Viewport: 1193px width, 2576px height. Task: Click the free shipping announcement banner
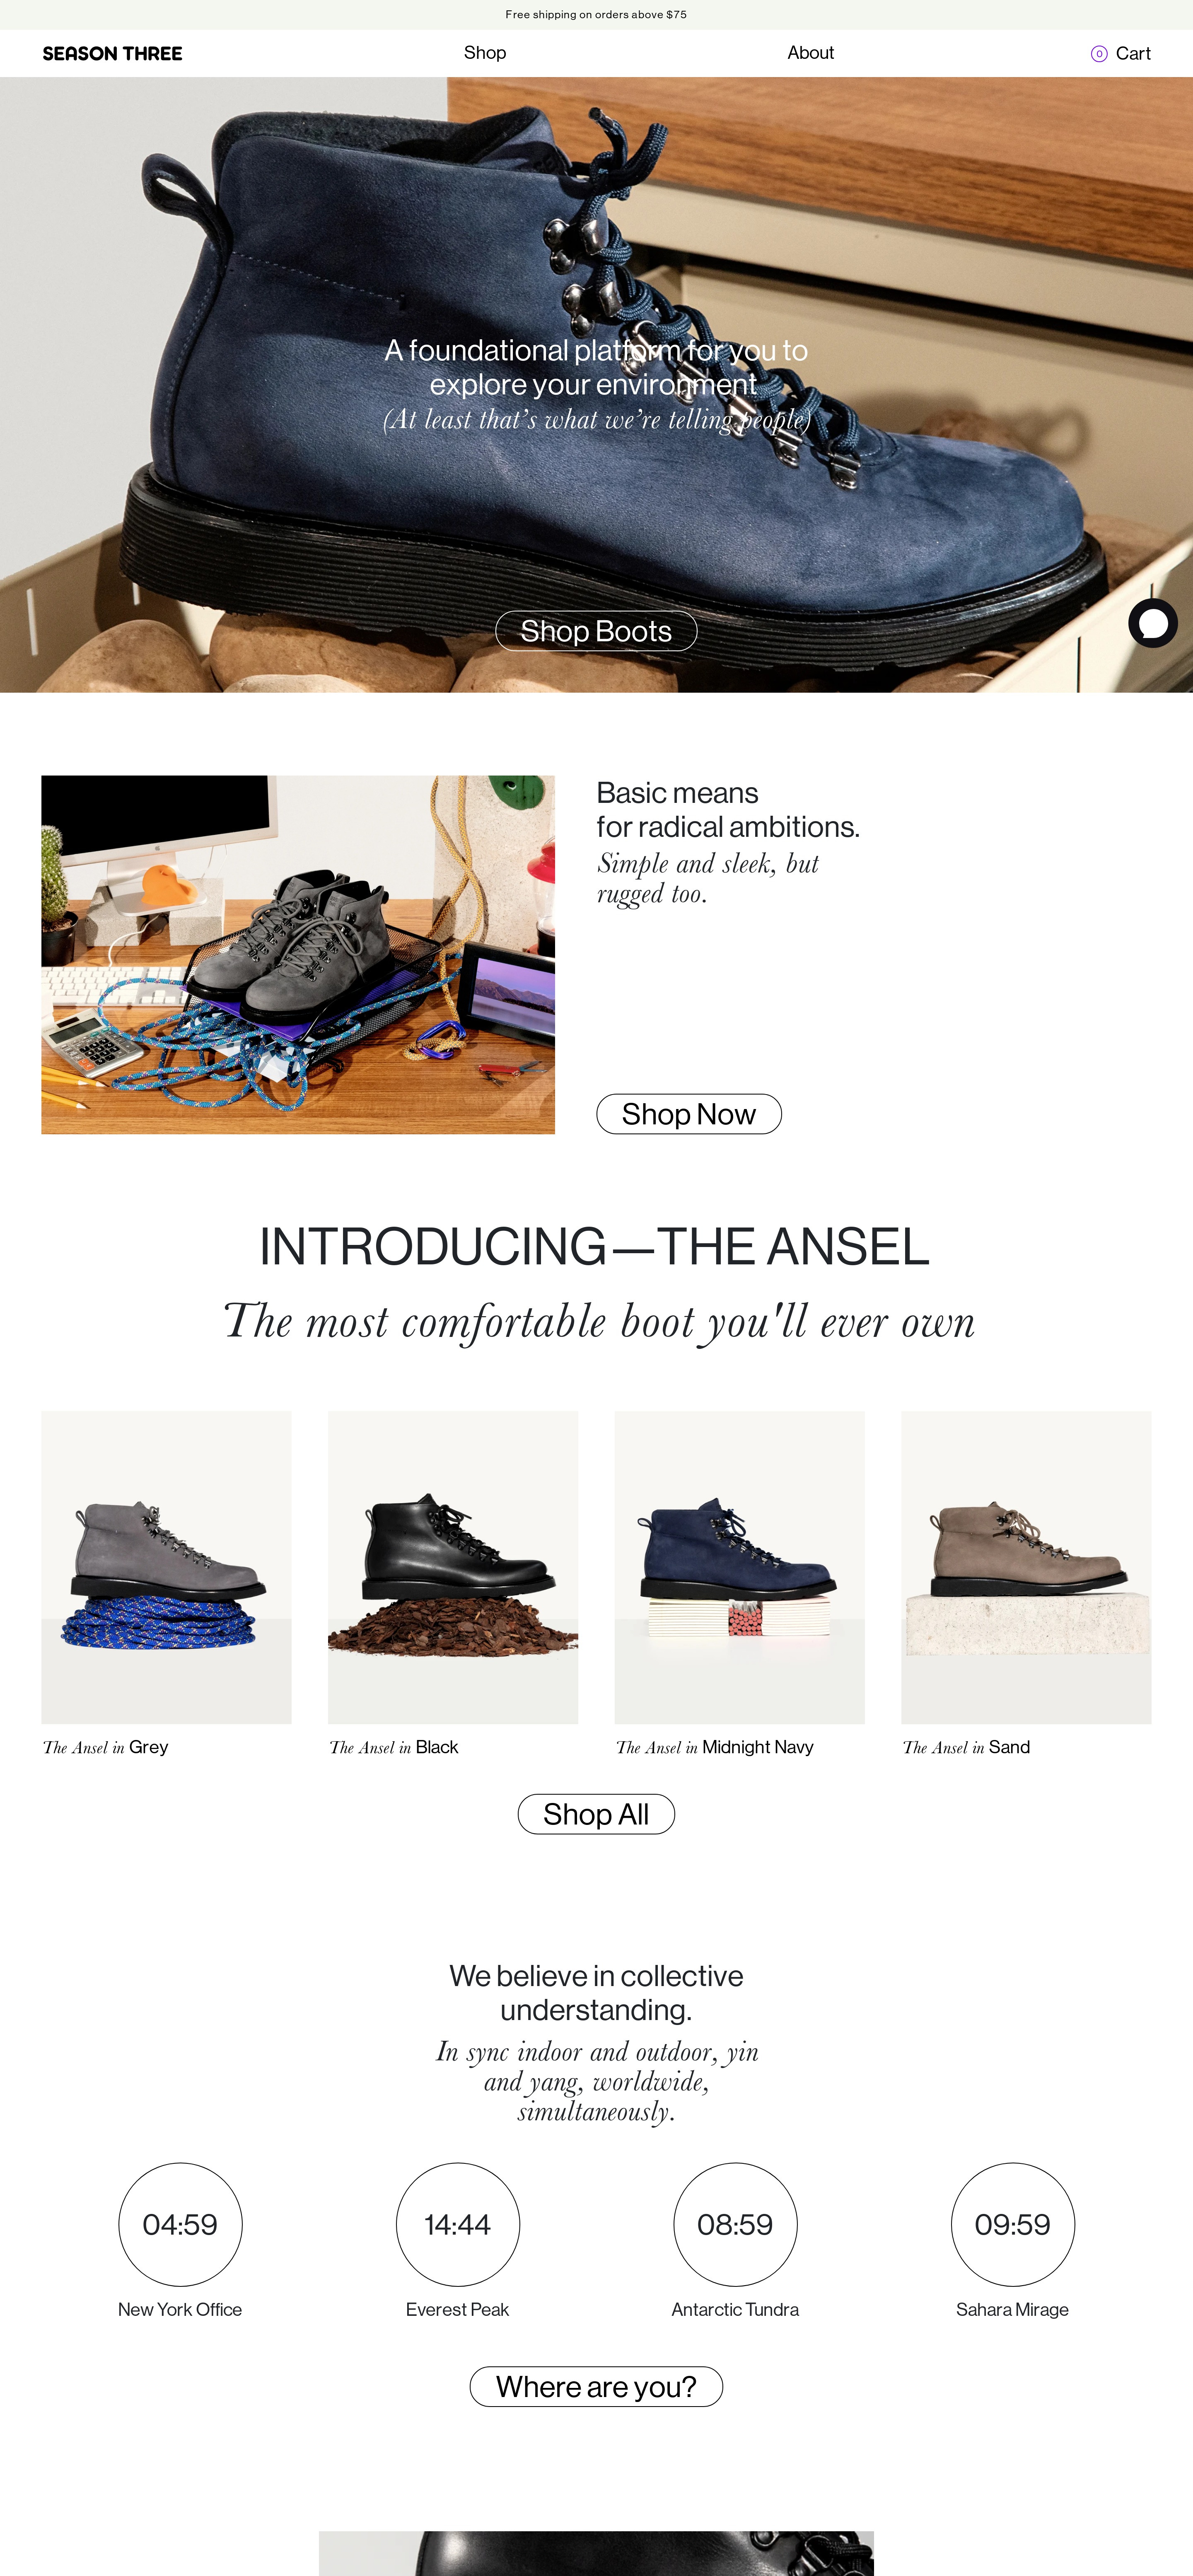pyautogui.click(x=596, y=15)
